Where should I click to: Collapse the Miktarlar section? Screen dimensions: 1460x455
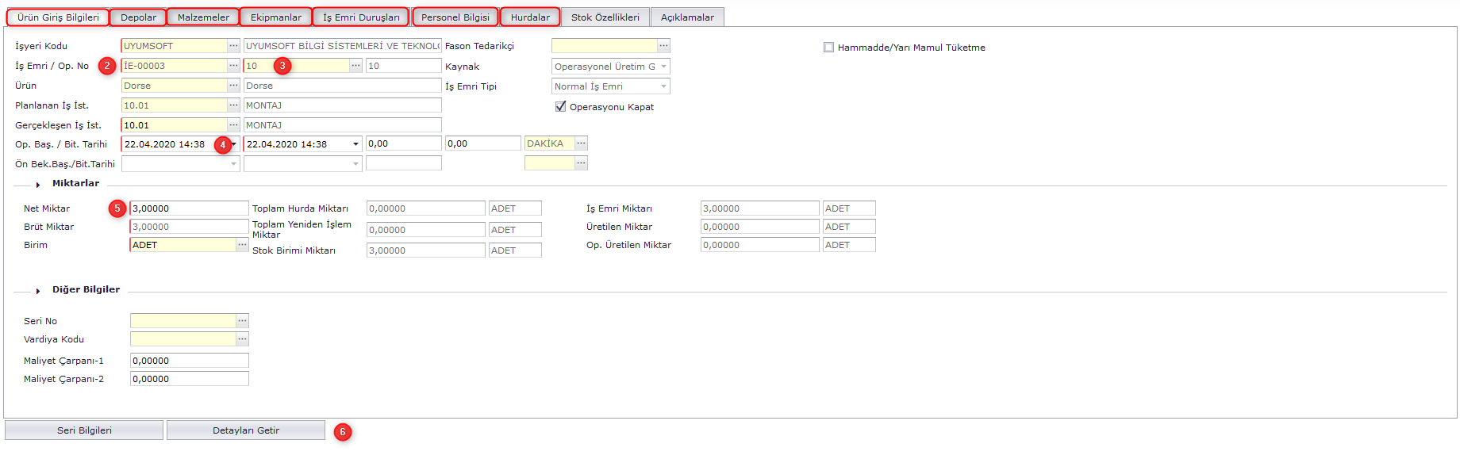tap(38, 185)
